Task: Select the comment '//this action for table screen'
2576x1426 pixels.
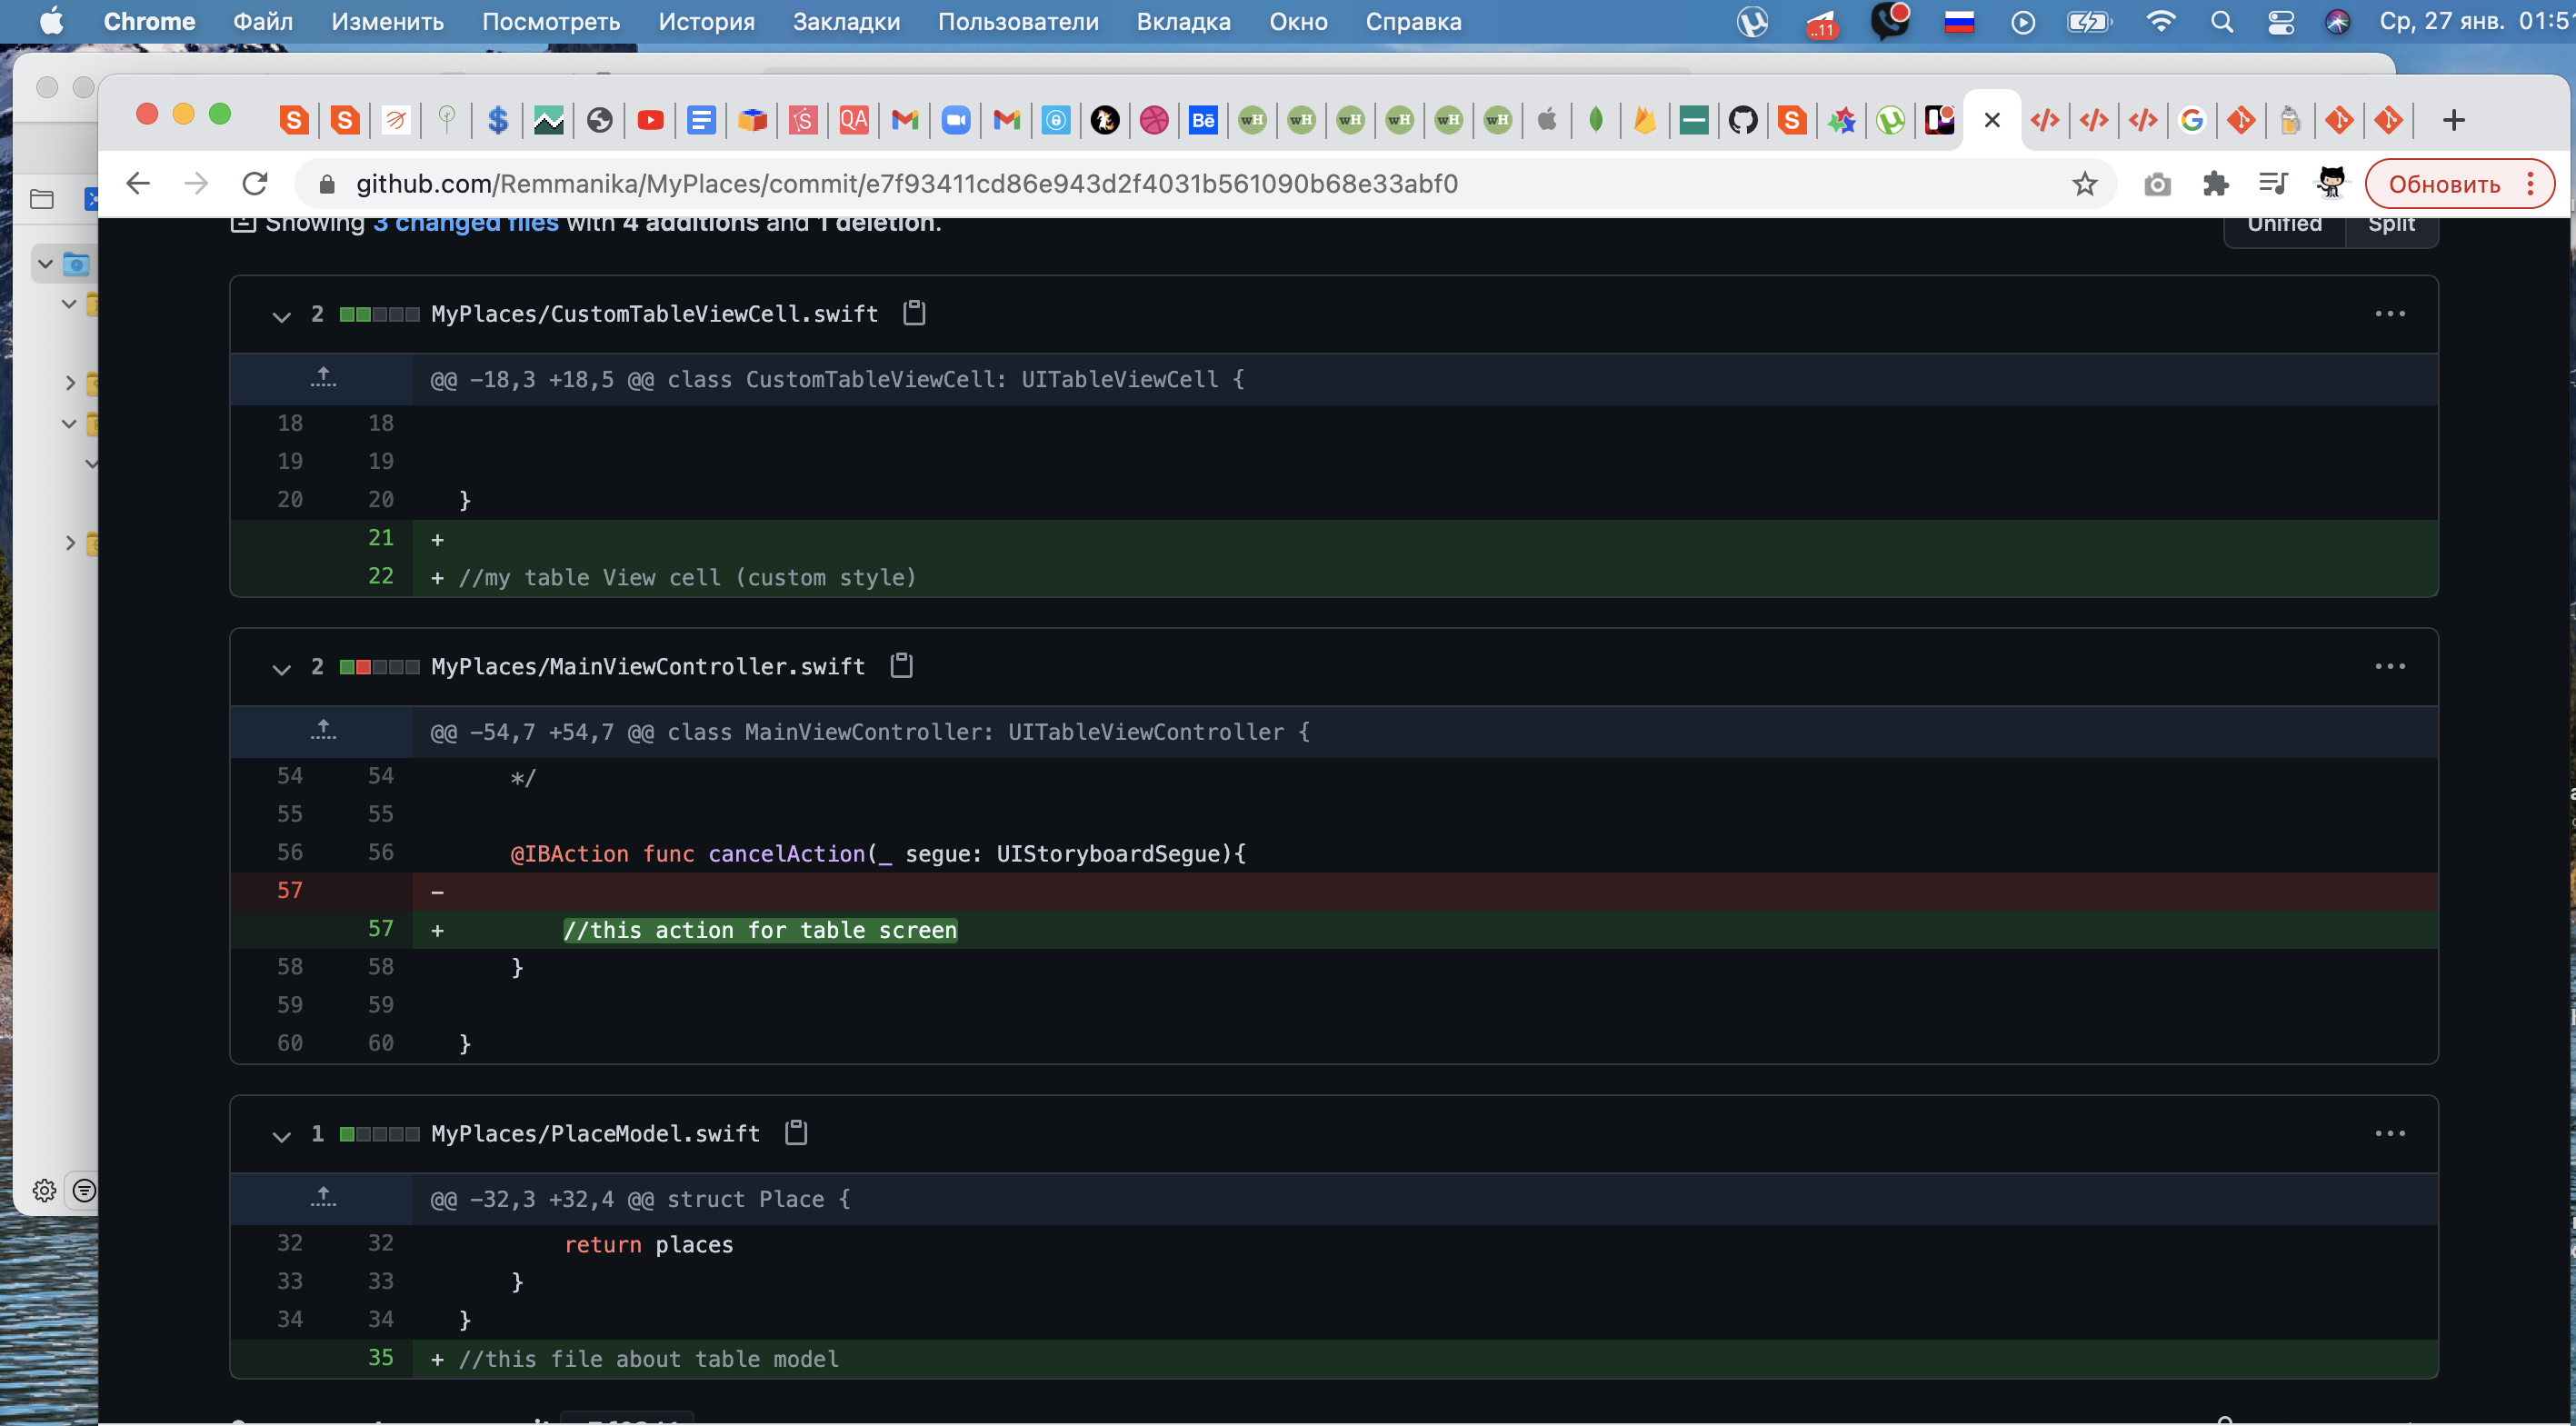Action: 760,930
